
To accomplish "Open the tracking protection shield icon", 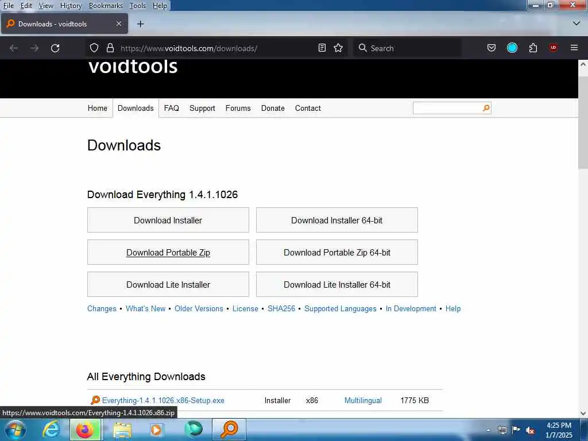I will click(94, 48).
